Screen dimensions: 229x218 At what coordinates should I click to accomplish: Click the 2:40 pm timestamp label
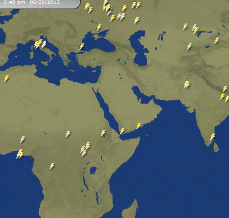14,2
